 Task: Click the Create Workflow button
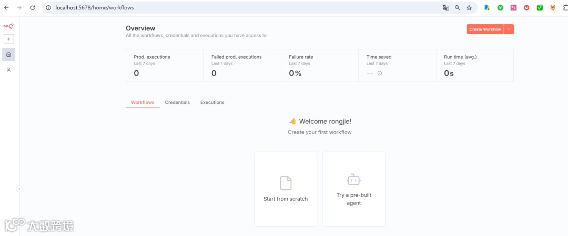[x=485, y=29]
